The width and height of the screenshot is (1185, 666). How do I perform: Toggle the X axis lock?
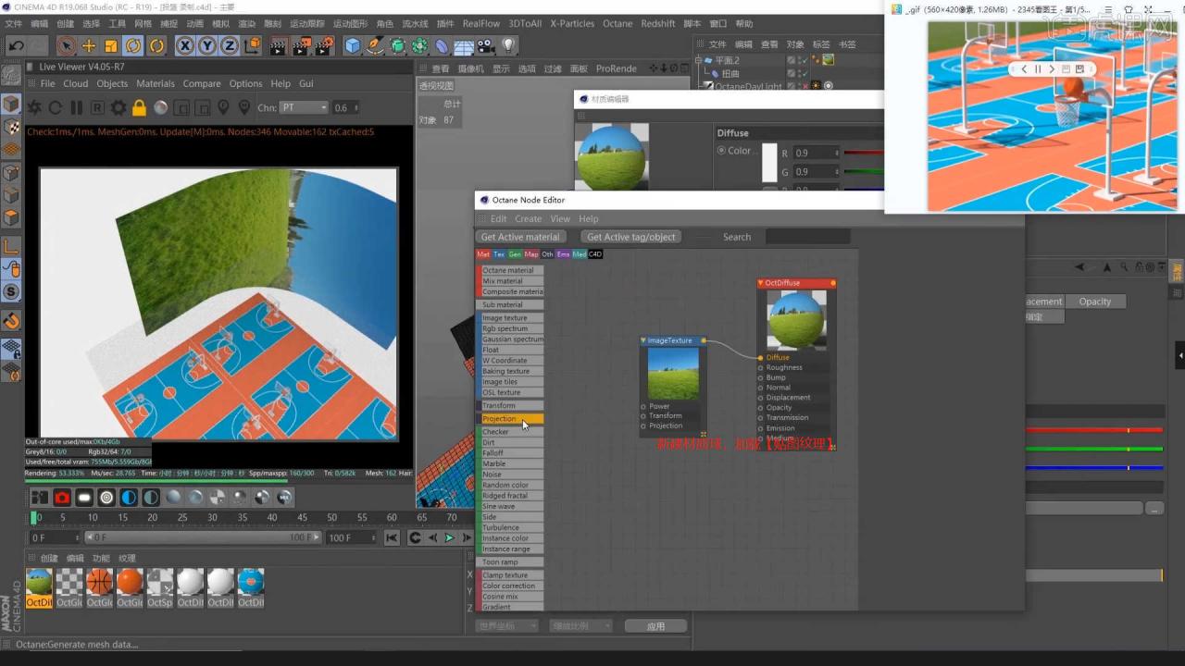(x=185, y=45)
